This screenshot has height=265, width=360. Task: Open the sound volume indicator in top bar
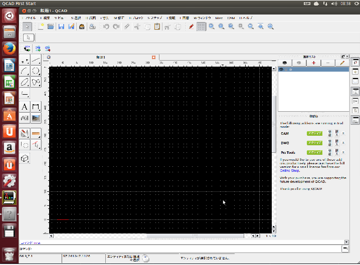pyautogui.click(x=334, y=4)
